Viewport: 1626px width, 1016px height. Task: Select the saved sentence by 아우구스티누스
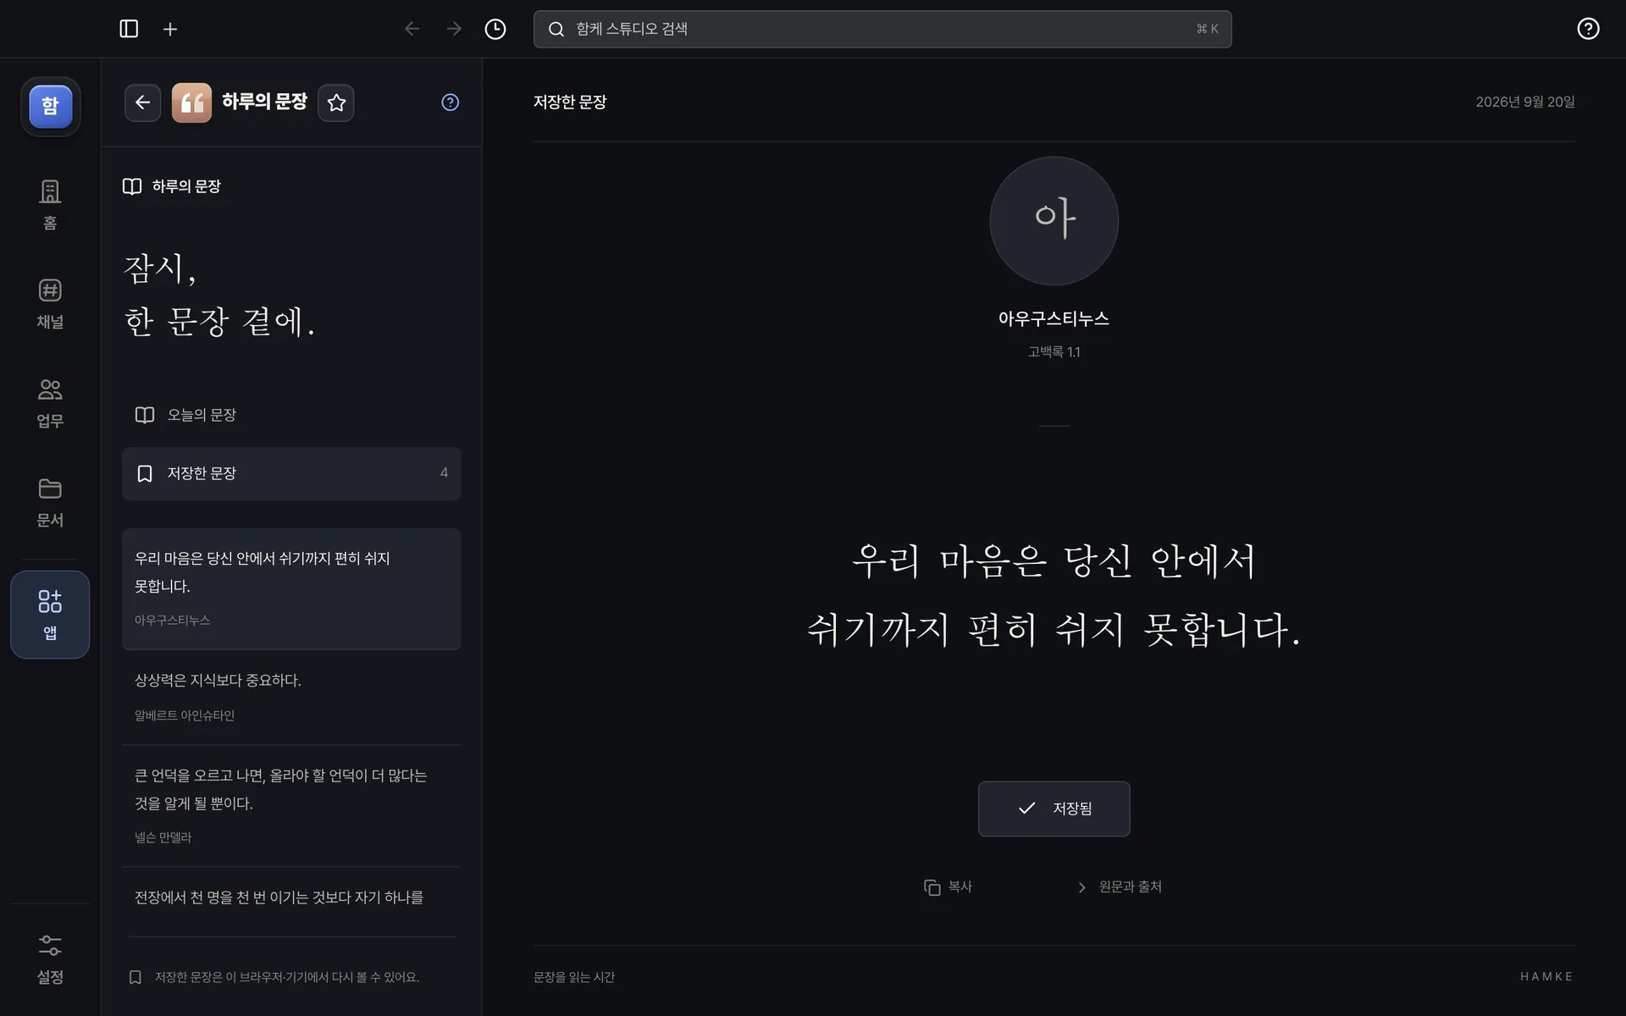pyautogui.click(x=291, y=589)
